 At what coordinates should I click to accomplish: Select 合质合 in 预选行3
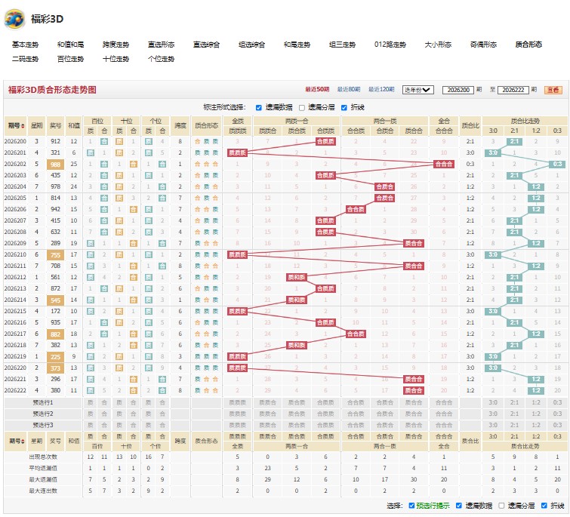click(x=385, y=425)
